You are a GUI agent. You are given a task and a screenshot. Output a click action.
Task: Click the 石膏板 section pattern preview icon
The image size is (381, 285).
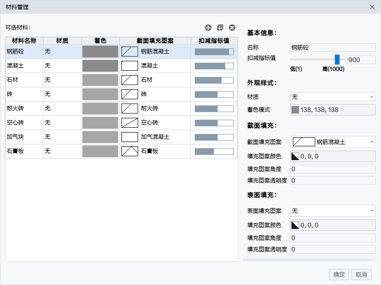(x=130, y=151)
